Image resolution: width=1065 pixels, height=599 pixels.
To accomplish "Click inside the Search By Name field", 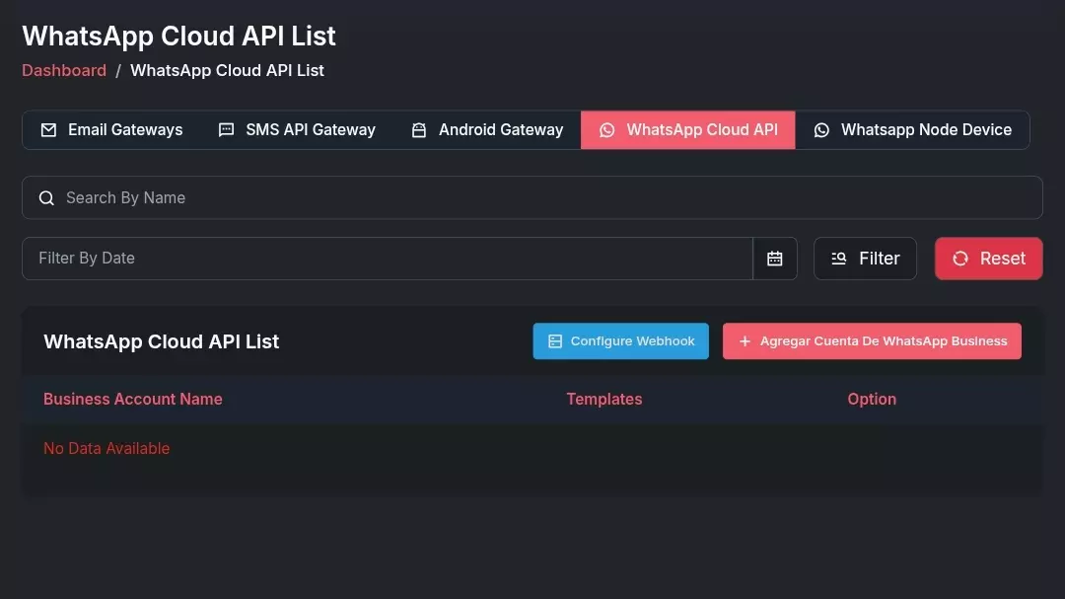I will pos(532,197).
